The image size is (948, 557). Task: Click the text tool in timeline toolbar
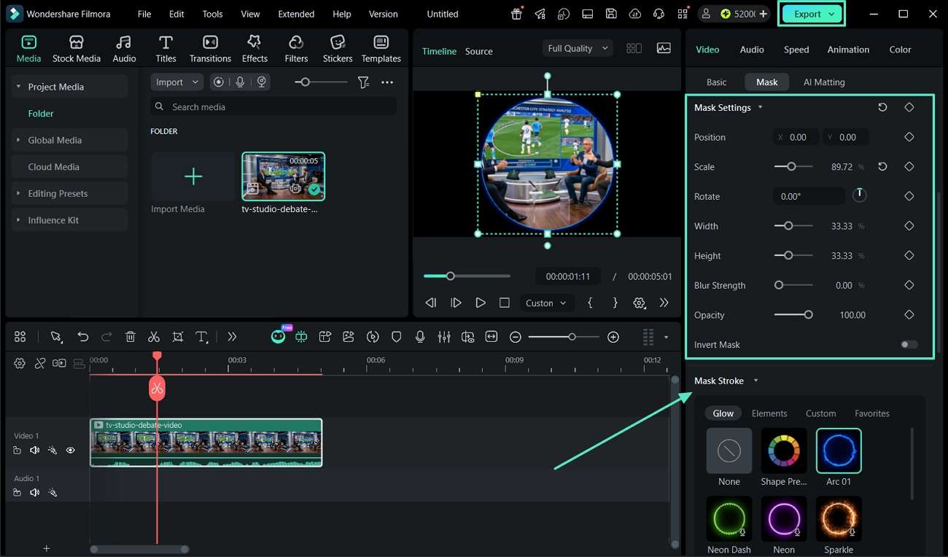pyautogui.click(x=202, y=337)
